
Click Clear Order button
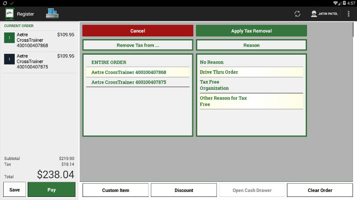click(320, 190)
